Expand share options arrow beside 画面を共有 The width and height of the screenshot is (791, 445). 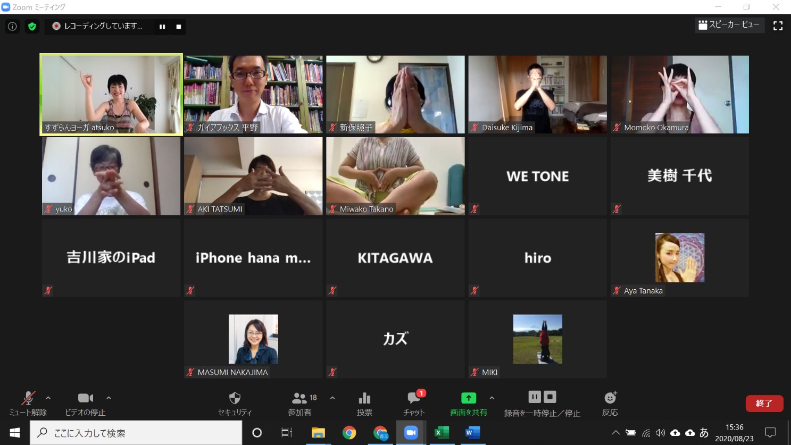click(492, 398)
